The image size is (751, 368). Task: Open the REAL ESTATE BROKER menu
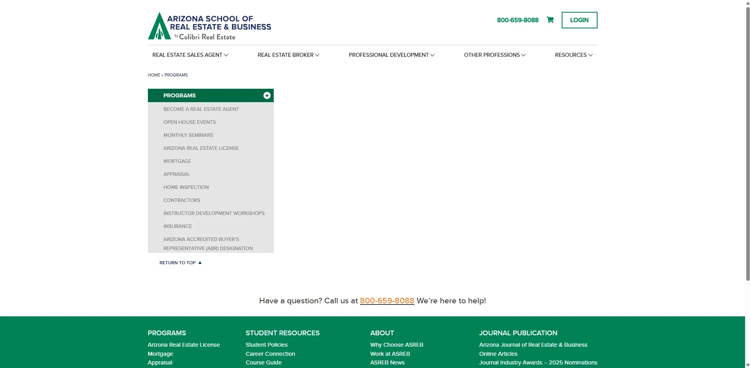(288, 55)
